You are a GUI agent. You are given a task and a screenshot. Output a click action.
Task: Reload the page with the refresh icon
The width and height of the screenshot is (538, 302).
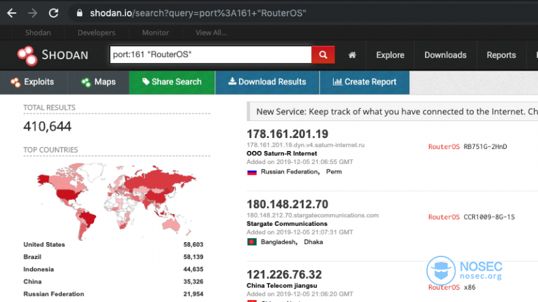tap(54, 13)
